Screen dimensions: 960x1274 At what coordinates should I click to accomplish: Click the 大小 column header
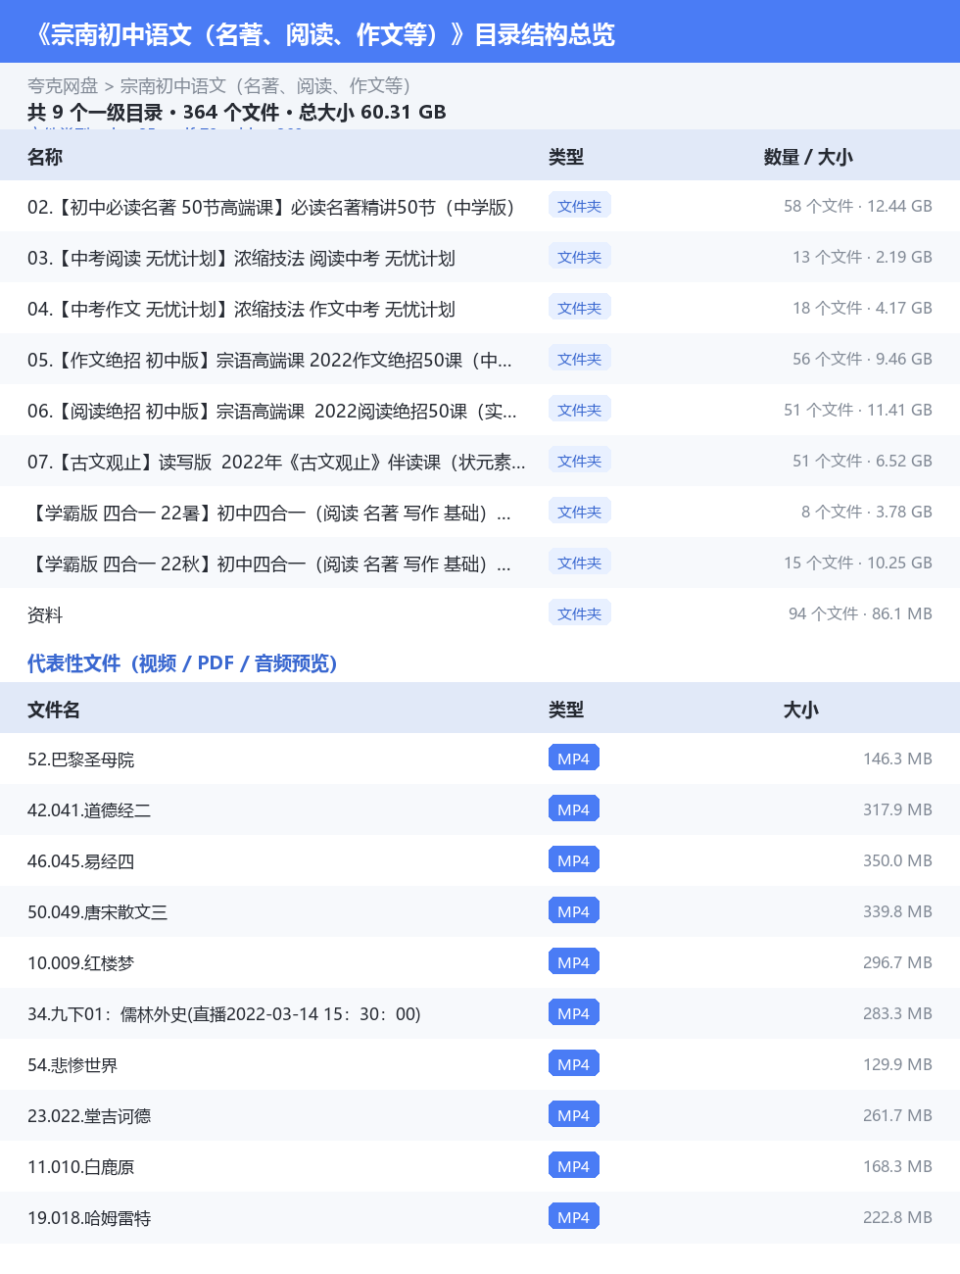[x=801, y=710]
